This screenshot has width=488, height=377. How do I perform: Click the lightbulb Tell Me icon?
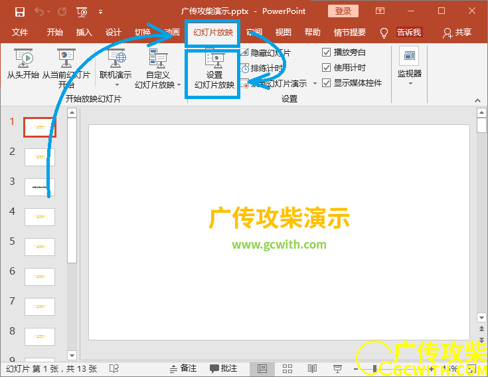[x=384, y=33]
